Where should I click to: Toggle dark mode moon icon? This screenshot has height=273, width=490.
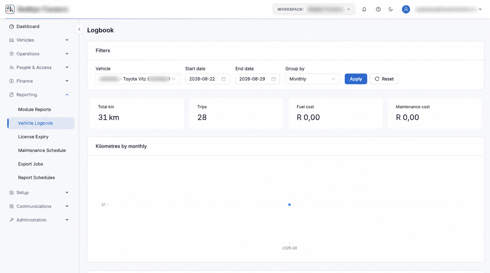(x=391, y=9)
